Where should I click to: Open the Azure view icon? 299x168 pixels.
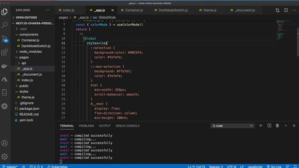(4, 79)
